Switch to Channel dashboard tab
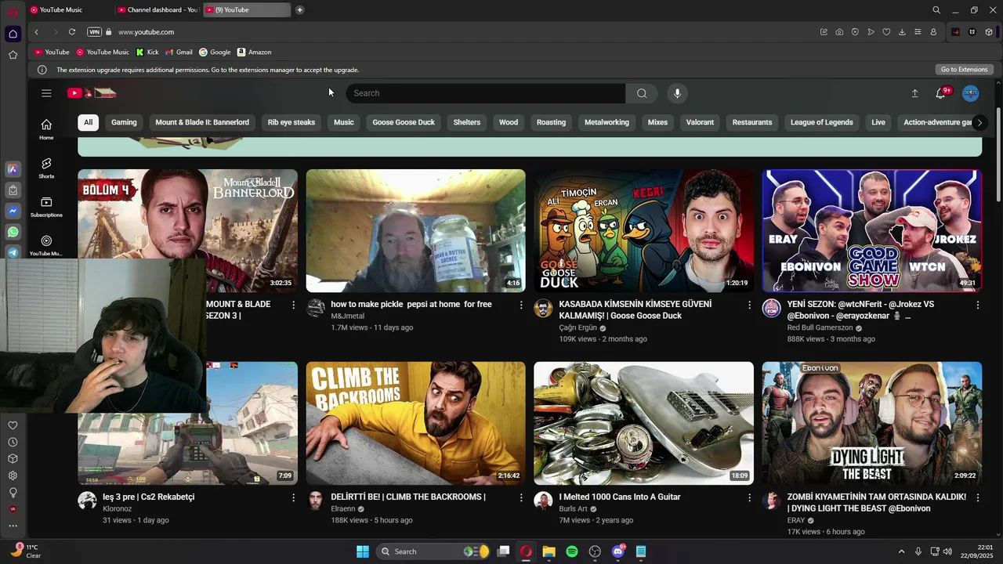This screenshot has height=564, width=1003. coord(158,10)
